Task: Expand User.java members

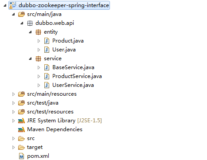Action: (x=39, y=50)
